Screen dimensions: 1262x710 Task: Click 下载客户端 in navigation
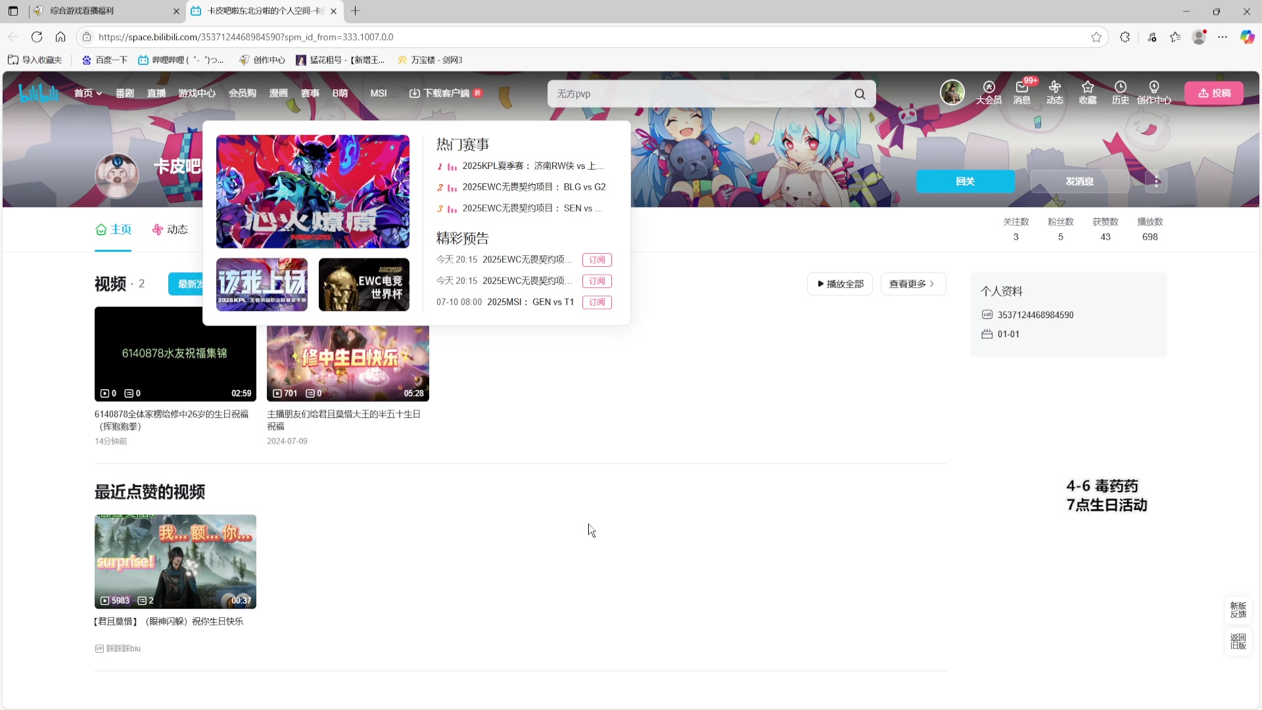(445, 93)
